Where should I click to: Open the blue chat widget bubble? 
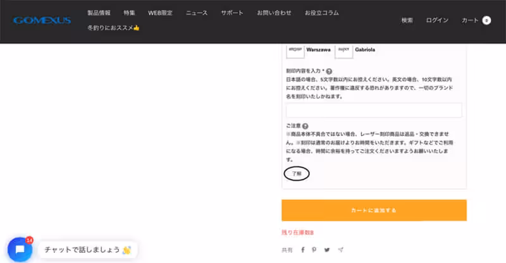pyautogui.click(x=20, y=250)
